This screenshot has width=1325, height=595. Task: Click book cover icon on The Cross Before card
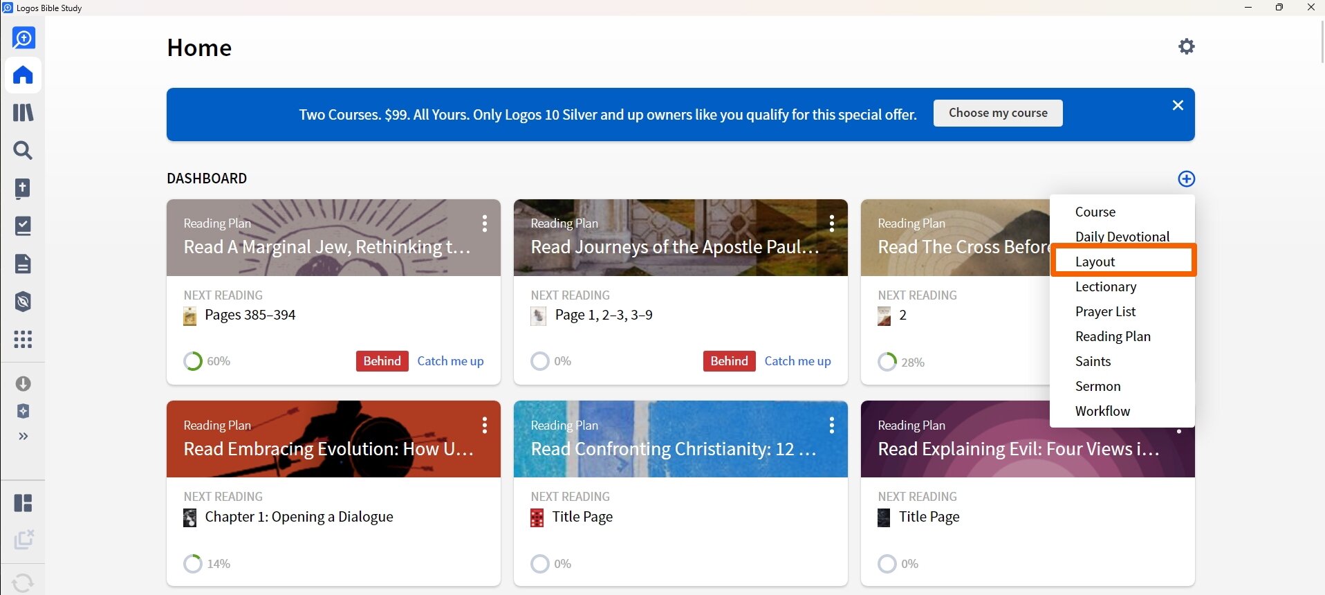[x=884, y=317]
